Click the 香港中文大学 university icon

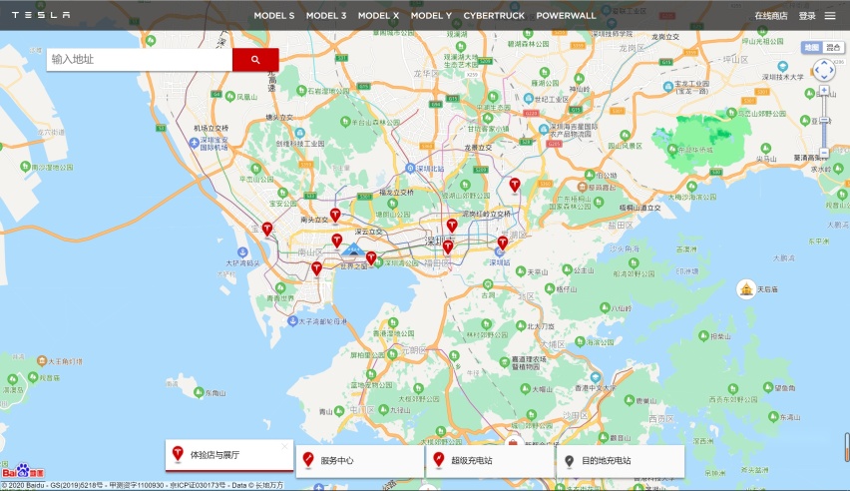click(596, 377)
